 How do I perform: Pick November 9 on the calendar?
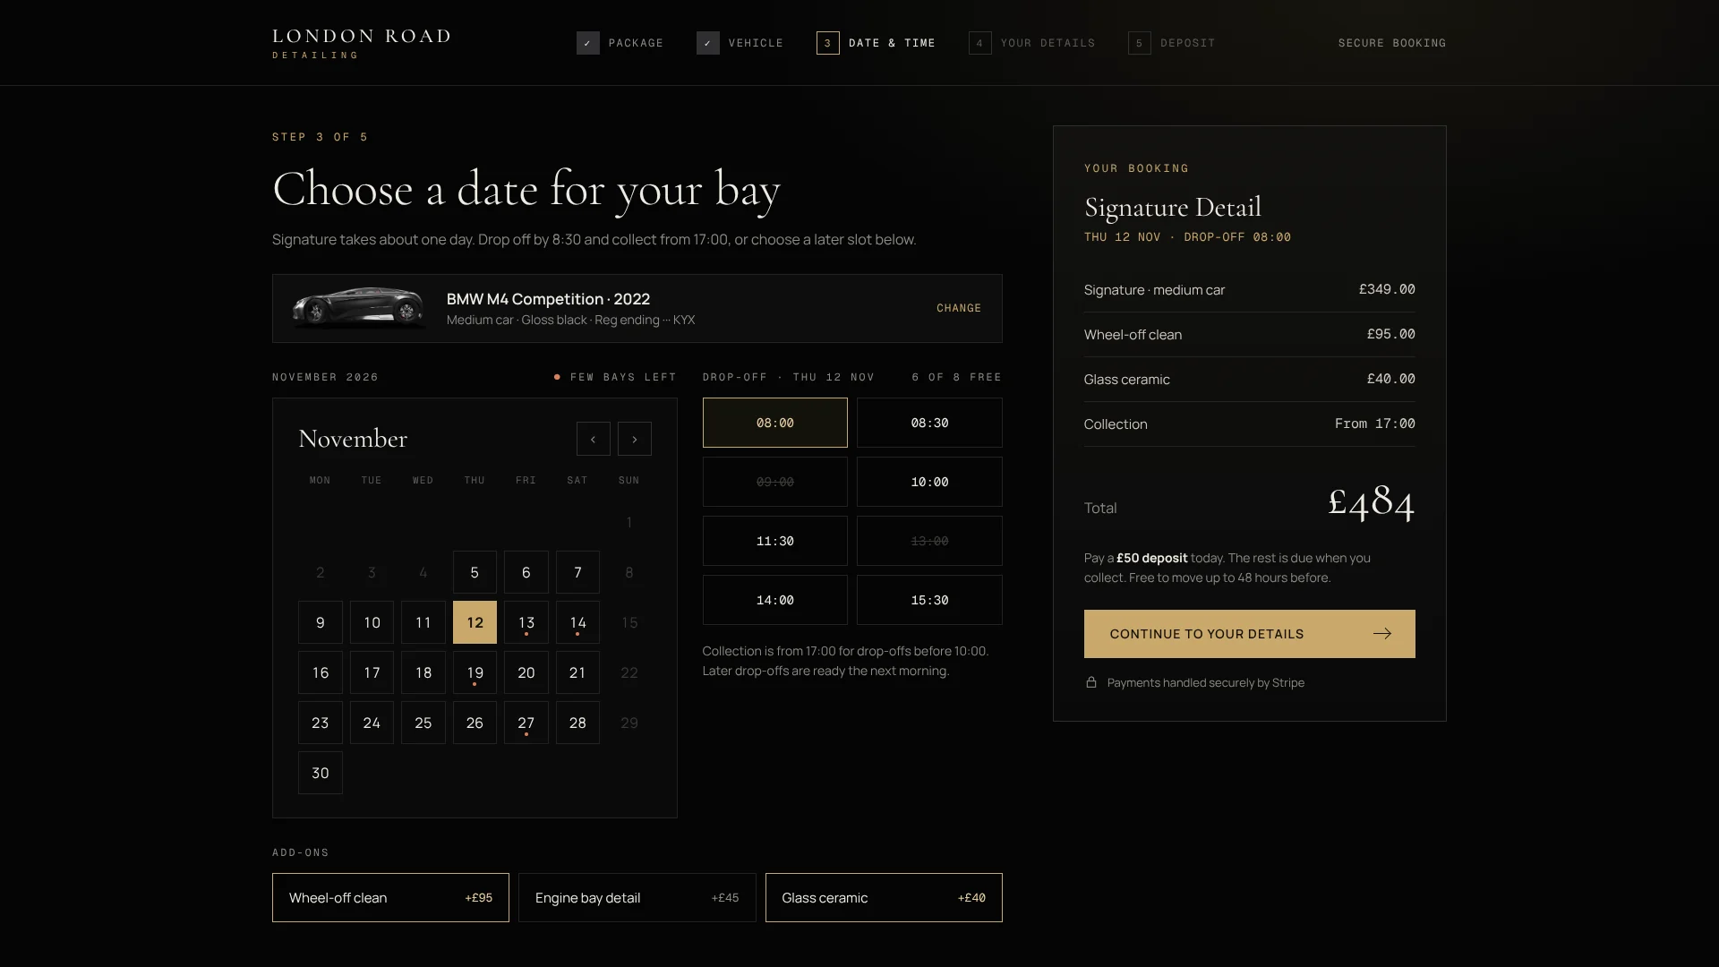tap(321, 622)
